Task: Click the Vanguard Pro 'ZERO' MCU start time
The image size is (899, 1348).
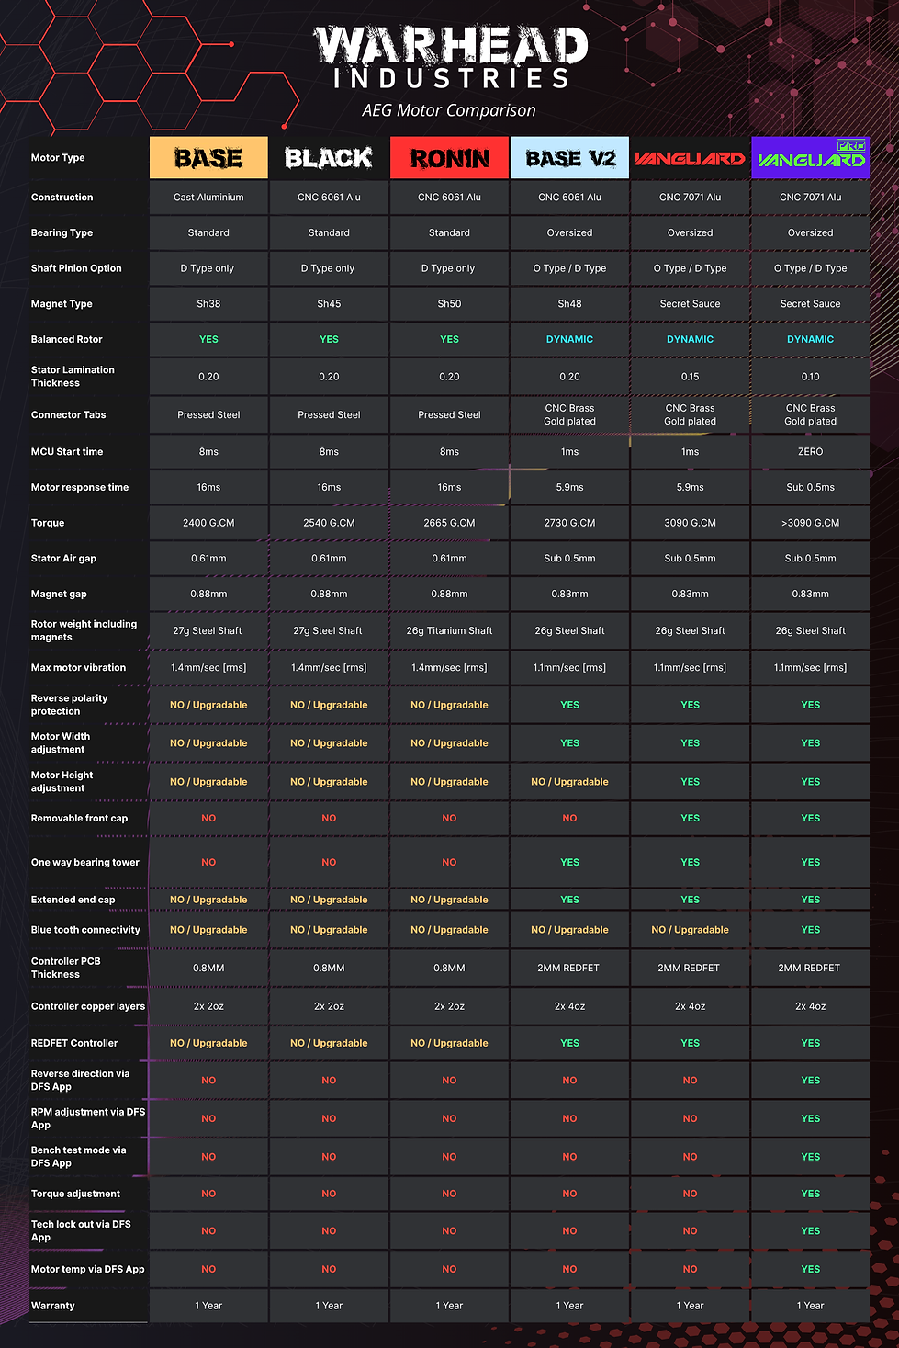Action: click(x=810, y=452)
